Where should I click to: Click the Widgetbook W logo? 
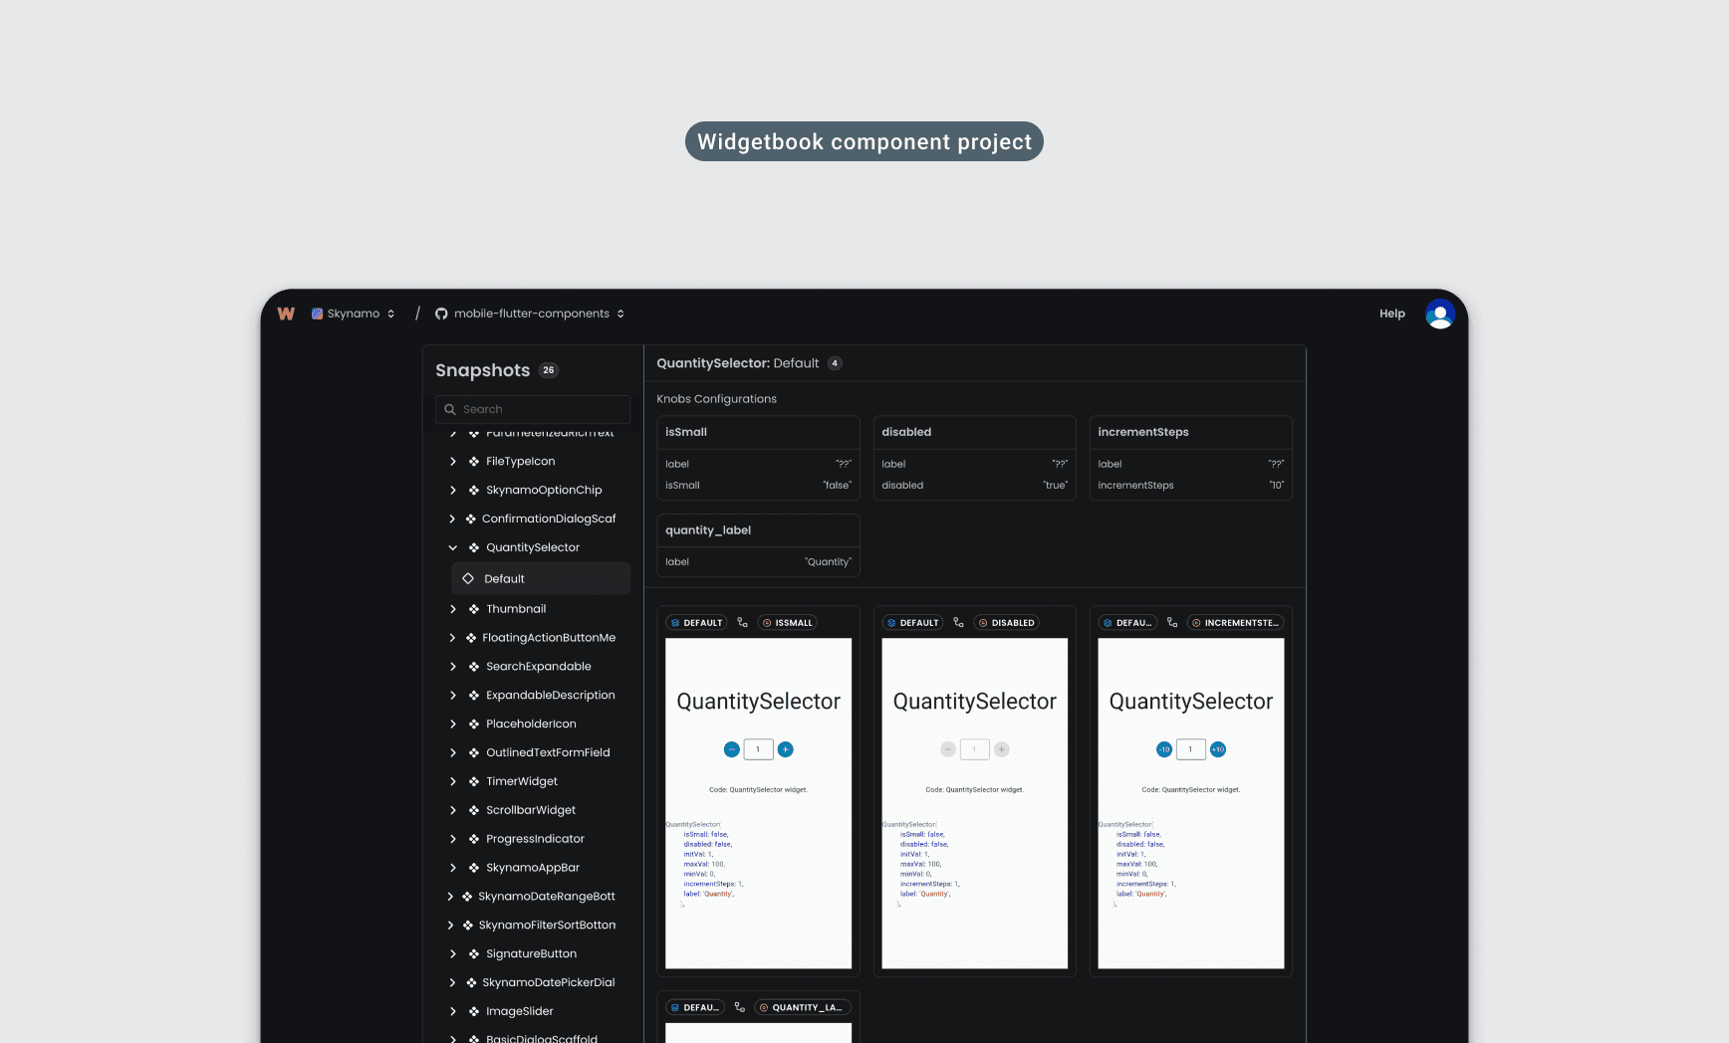pyautogui.click(x=286, y=313)
